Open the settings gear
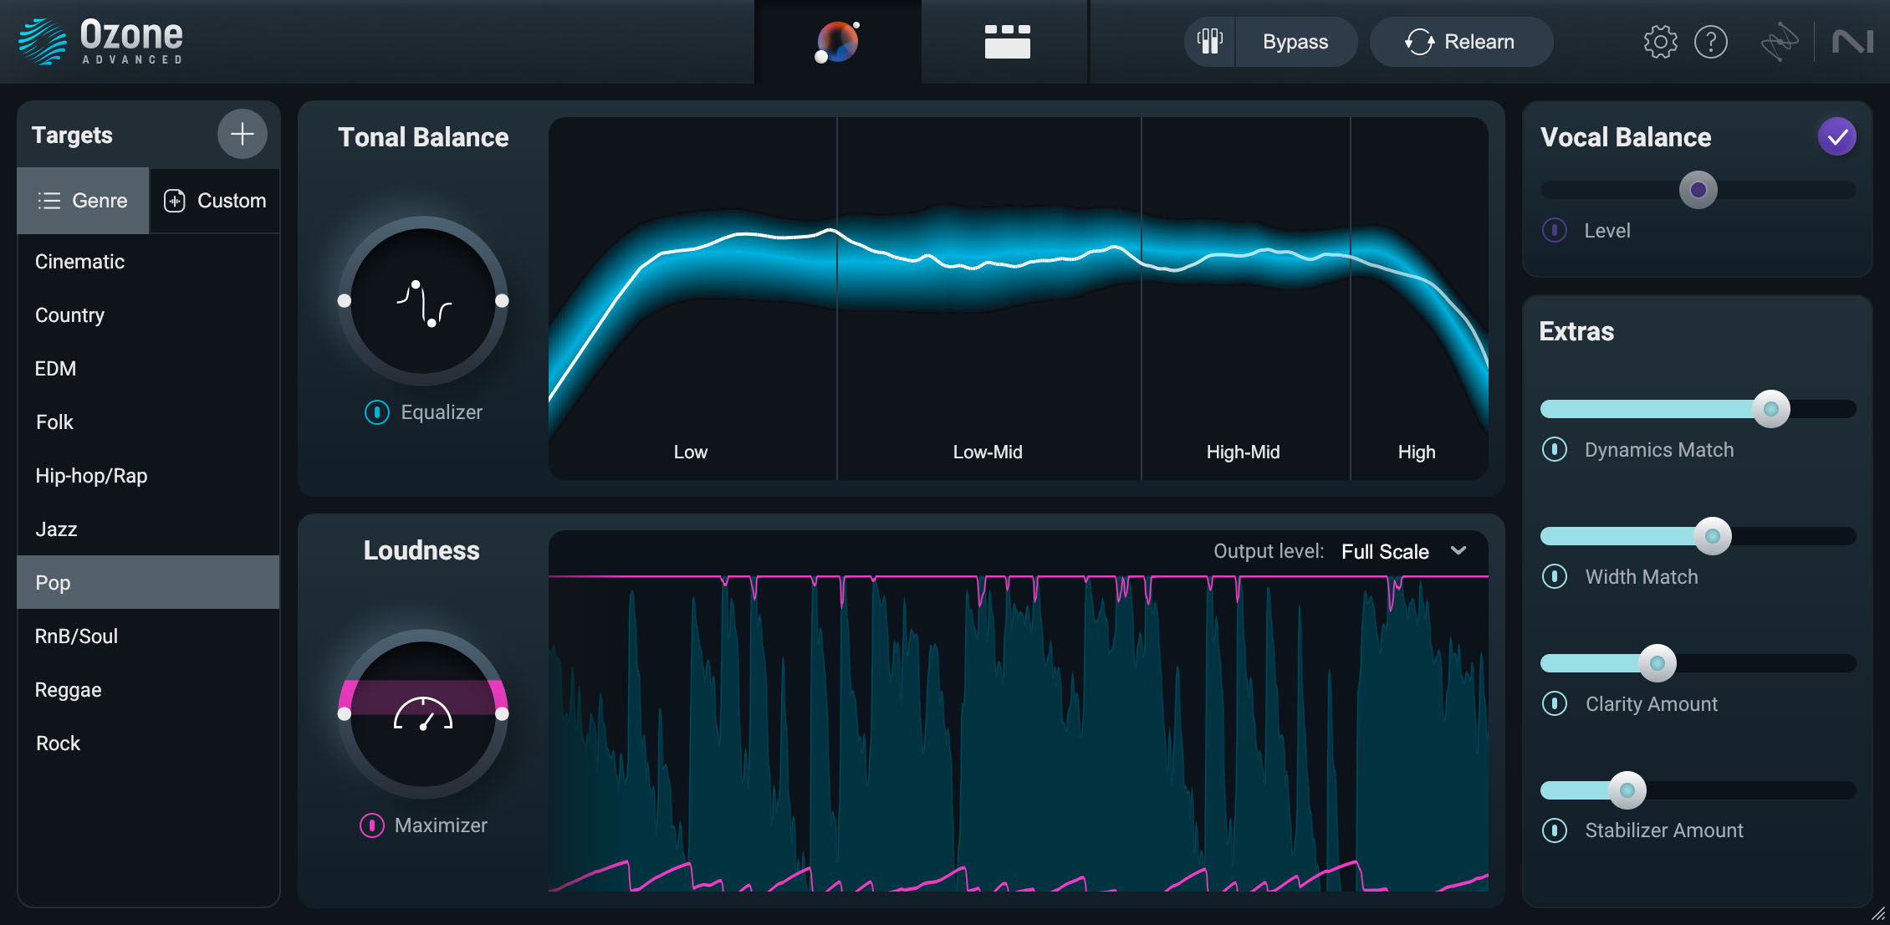 pos(1659,41)
